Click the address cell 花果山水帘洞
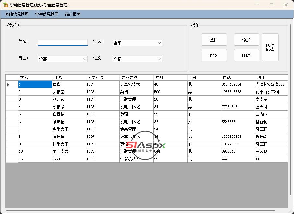 tap(271, 92)
